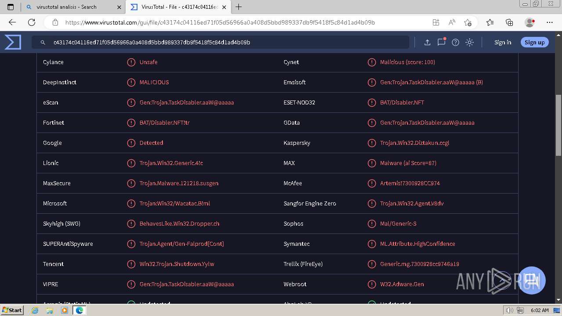Select the Sangfor Engine Zero vendor name
The height and width of the screenshot is (316, 562).
(x=310, y=203)
